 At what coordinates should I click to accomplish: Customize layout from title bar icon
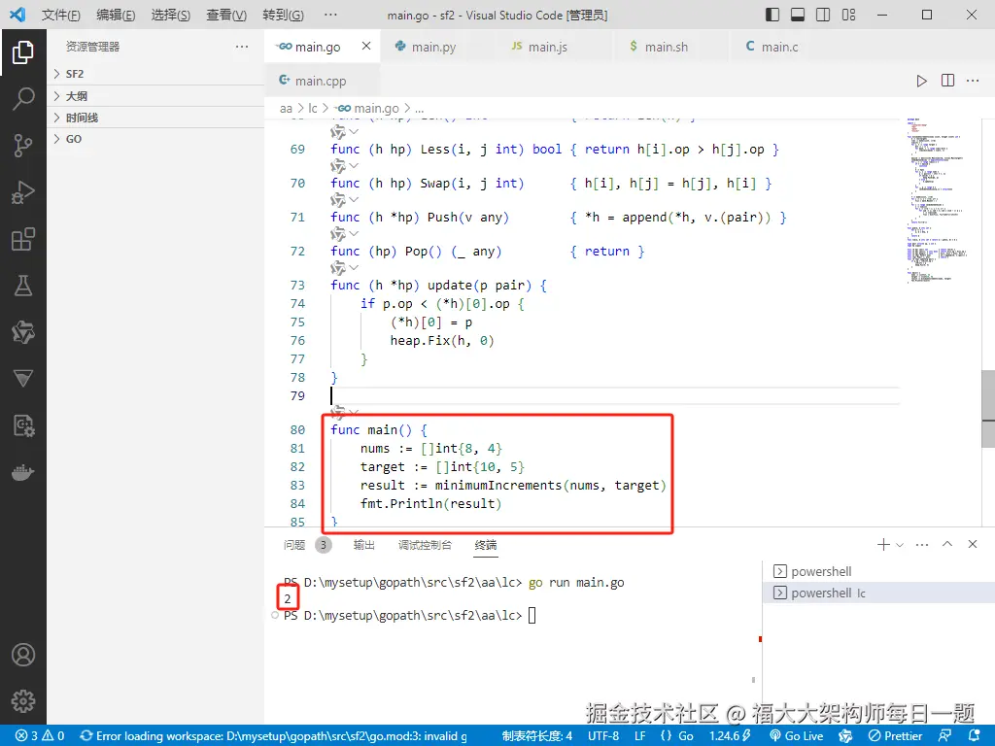pos(848,15)
